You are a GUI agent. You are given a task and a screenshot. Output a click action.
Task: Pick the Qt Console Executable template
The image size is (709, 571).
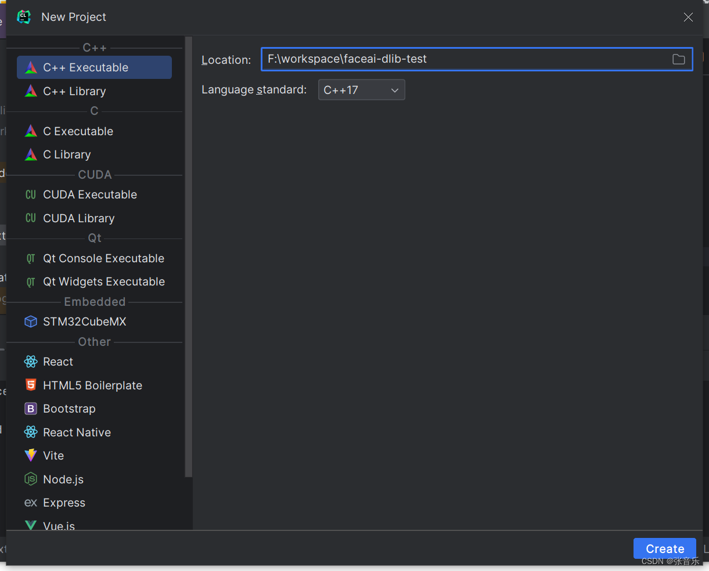click(103, 258)
